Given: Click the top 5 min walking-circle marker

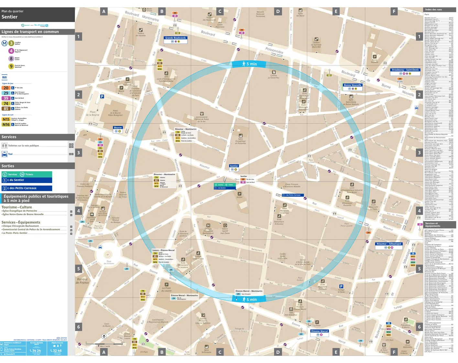Looking at the screenshot, I should [x=249, y=64].
